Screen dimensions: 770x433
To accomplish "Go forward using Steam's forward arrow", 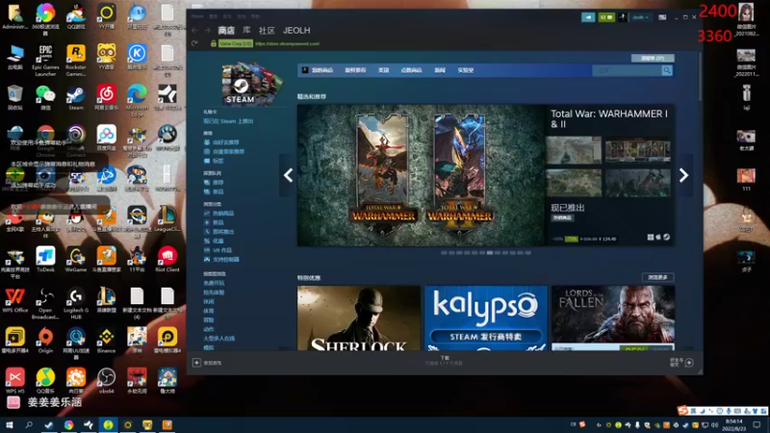I will (x=207, y=31).
